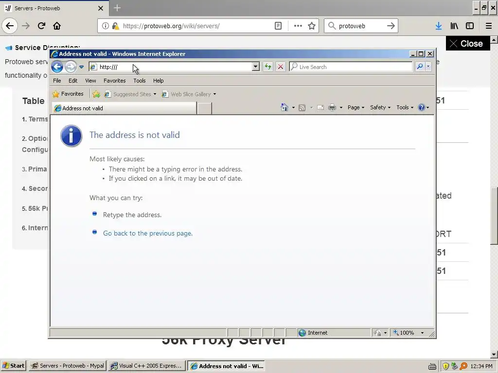The image size is (498, 373).
Task: Open the Favorites menu in menu bar
Action: [x=115, y=81]
